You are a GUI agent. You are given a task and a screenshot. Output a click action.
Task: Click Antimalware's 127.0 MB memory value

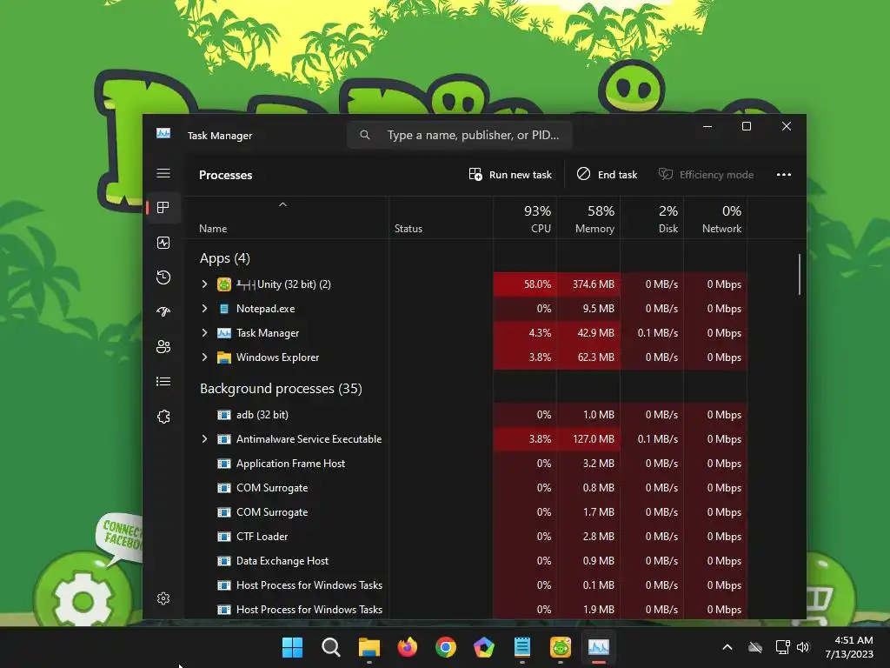point(594,439)
